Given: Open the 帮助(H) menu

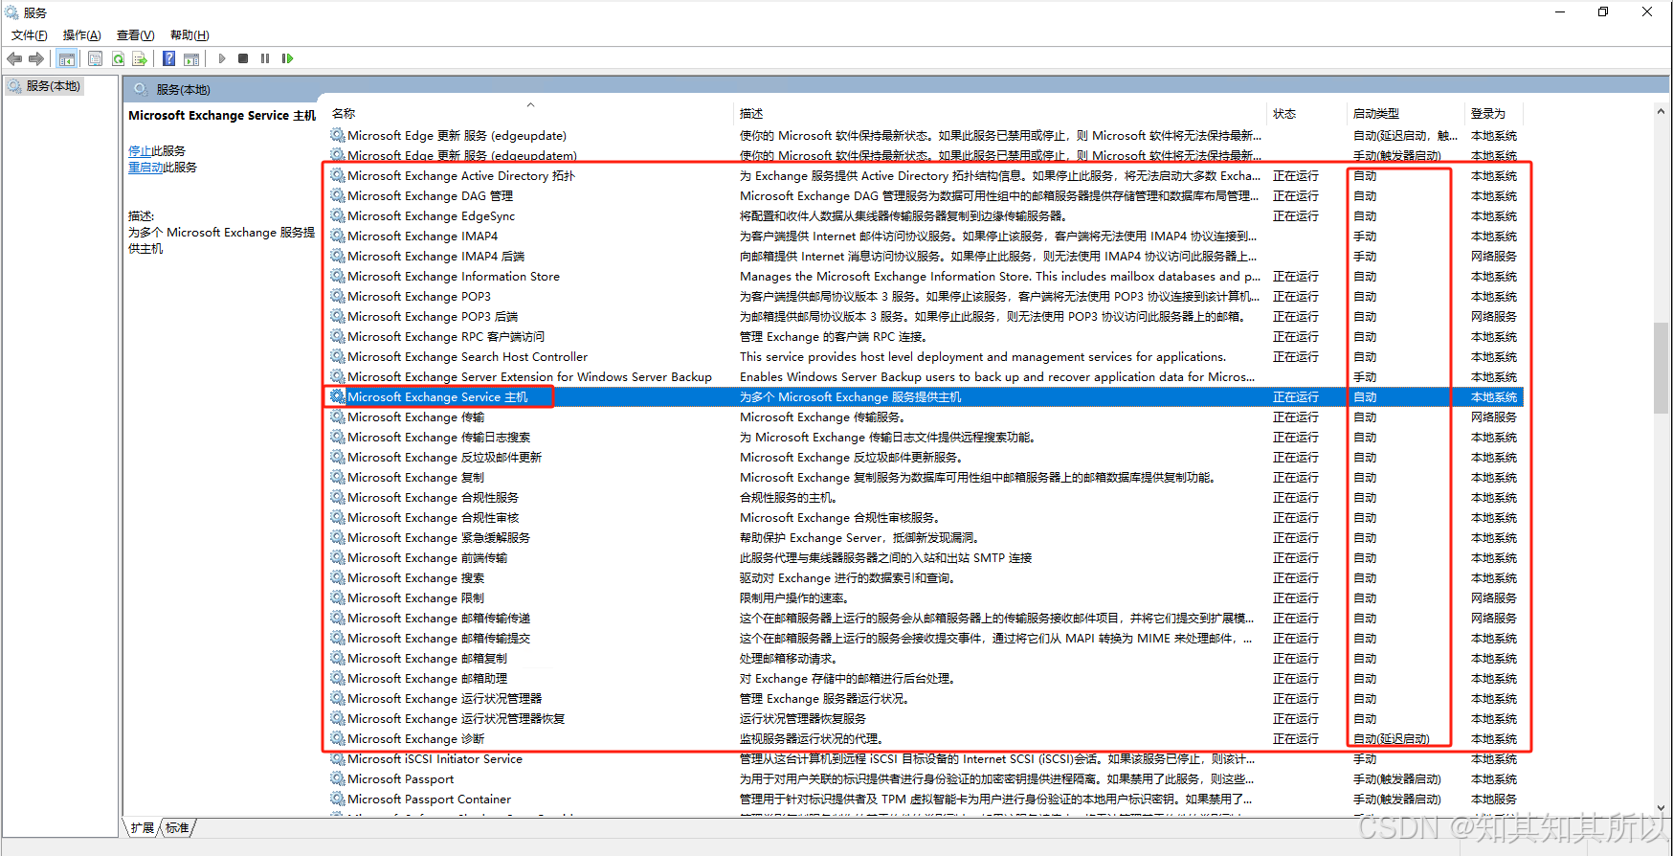Looking at the screenshot, I should click(190, 35).
